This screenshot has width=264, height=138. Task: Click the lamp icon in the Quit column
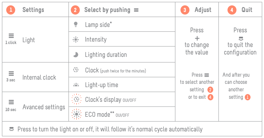click(241, 39)
